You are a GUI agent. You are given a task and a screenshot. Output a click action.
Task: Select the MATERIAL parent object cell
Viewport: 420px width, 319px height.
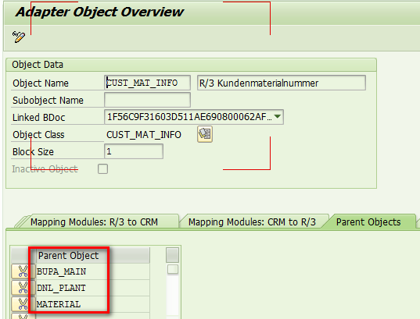tap(92, 304)
